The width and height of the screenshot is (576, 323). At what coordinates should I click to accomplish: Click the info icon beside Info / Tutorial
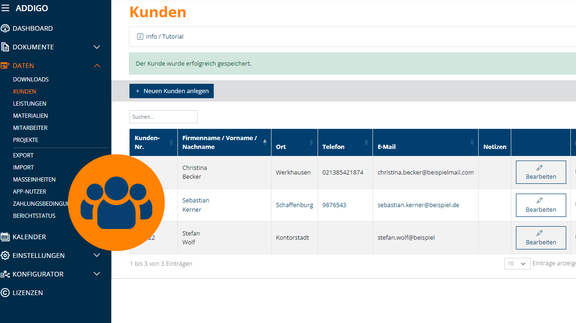[140, 36]
